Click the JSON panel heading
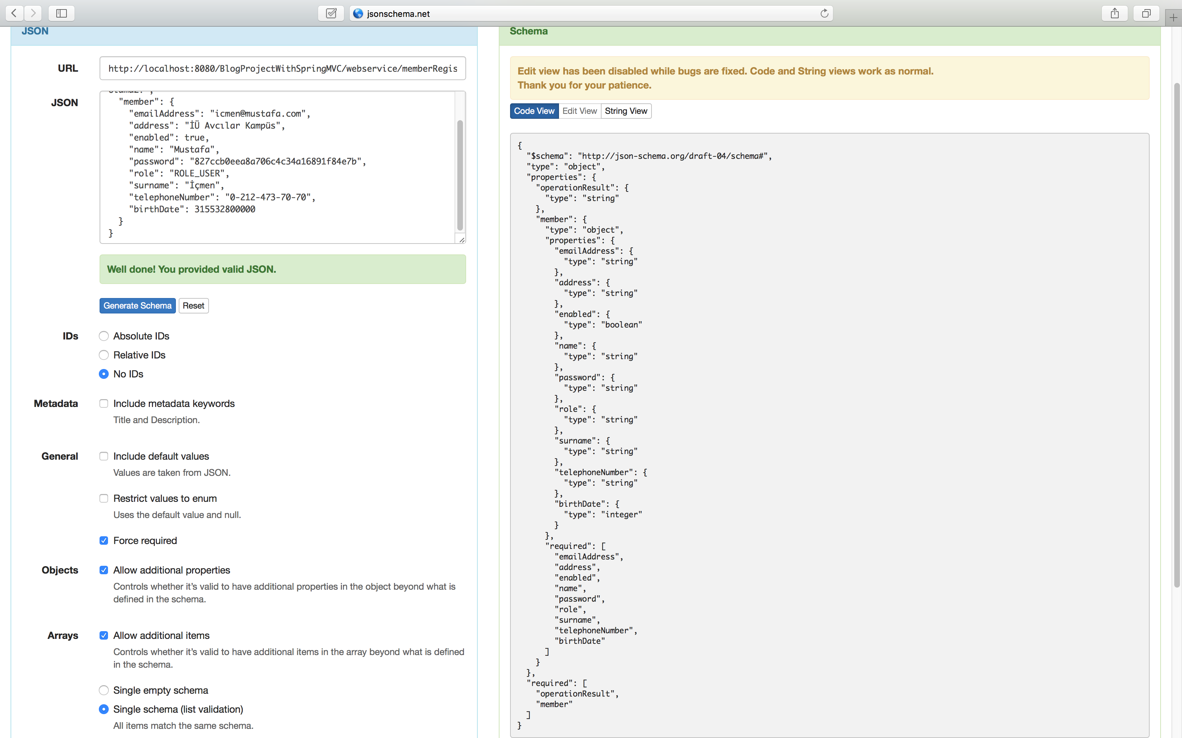The height and width of the screenshot is (738, 1182). pos(35,31)
